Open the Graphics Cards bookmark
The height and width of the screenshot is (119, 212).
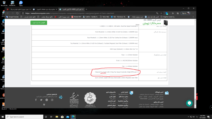168,17
